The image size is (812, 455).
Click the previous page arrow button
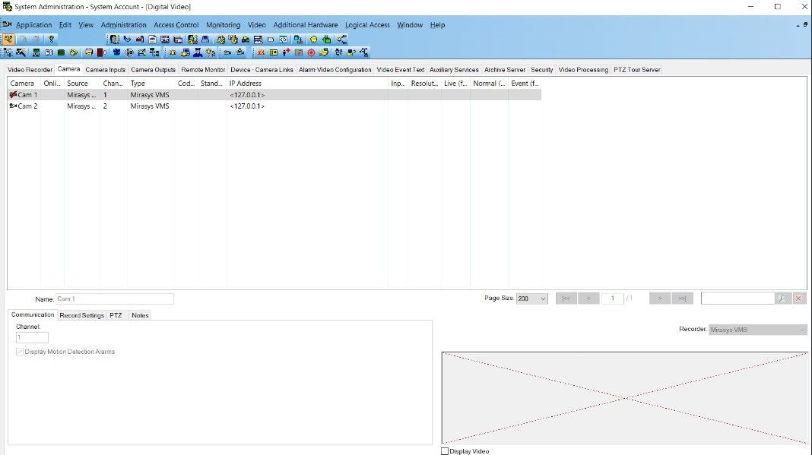pos(589,298)
